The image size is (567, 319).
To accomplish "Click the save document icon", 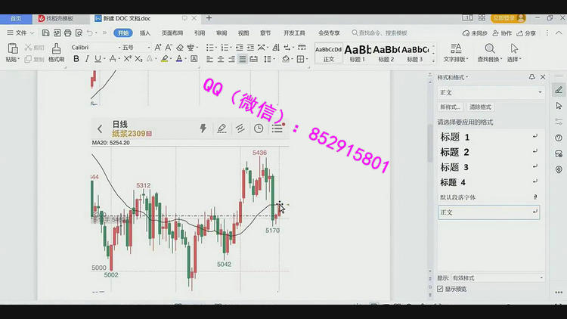I will (x=45, y=33).
